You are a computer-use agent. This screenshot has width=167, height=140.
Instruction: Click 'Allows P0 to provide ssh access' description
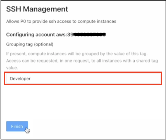coord(61,22)
